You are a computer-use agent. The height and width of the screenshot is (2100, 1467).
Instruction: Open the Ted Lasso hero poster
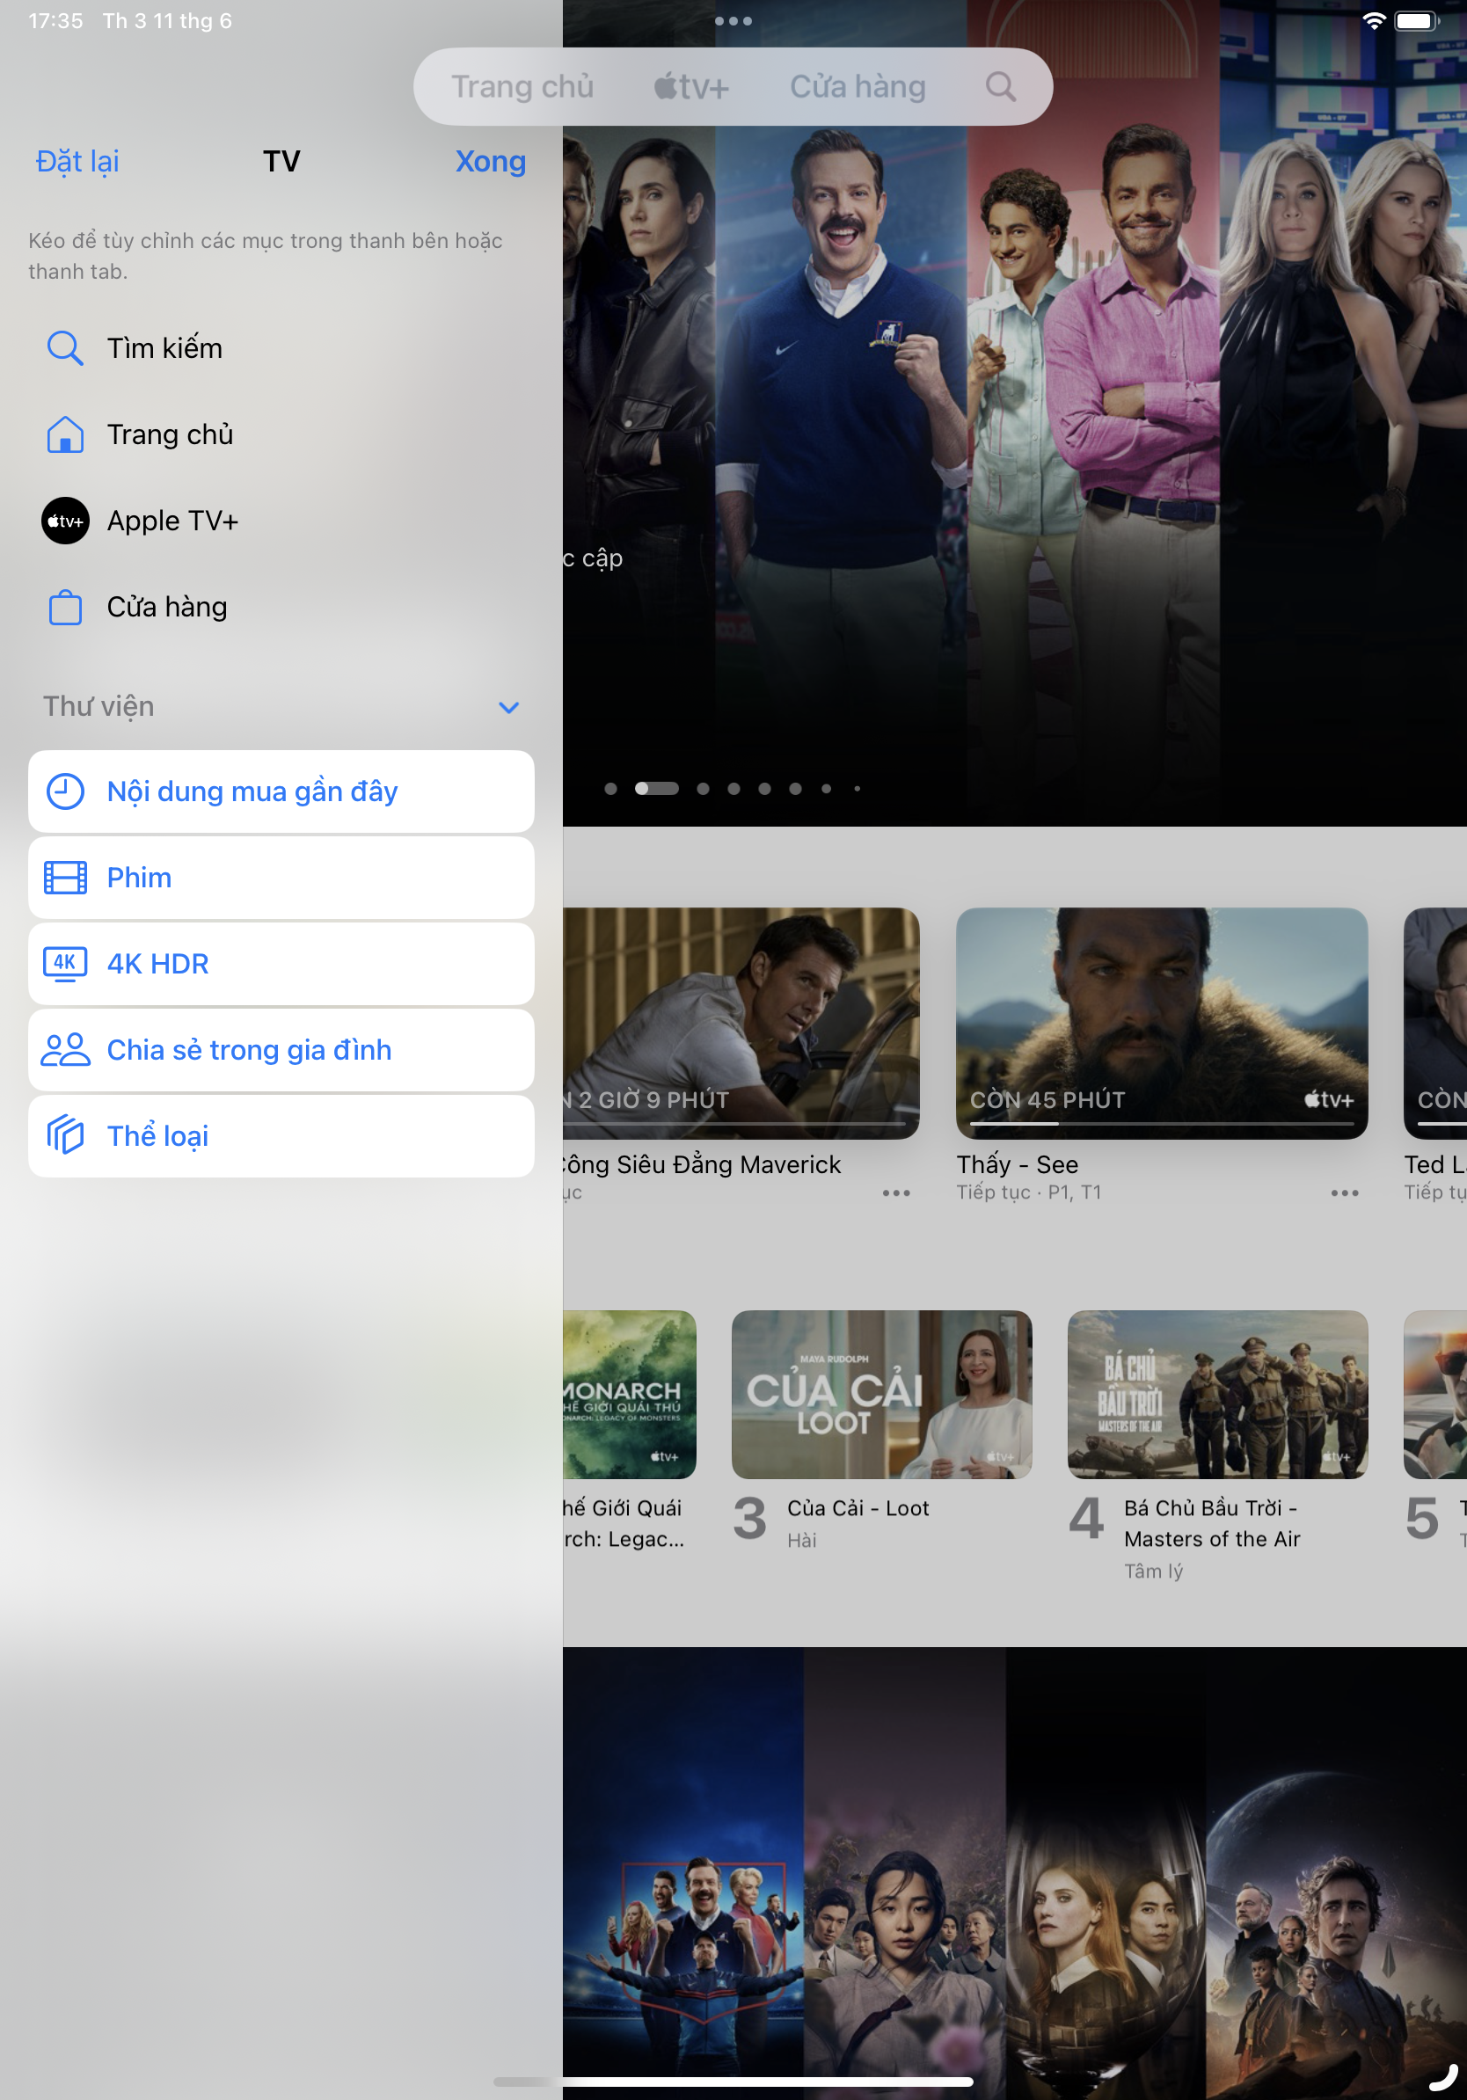842,412
